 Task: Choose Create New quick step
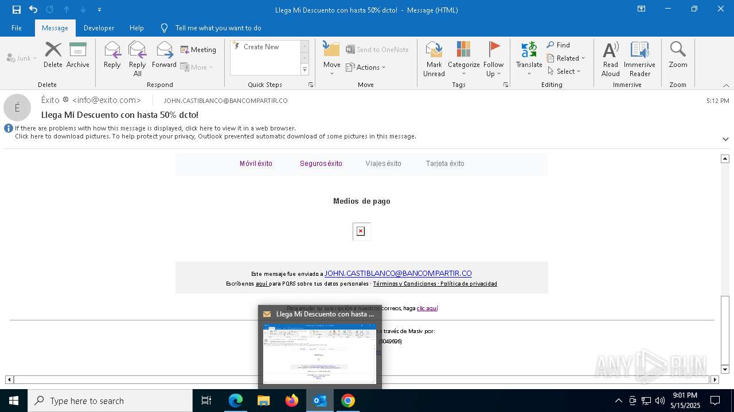tap(261, 47)
